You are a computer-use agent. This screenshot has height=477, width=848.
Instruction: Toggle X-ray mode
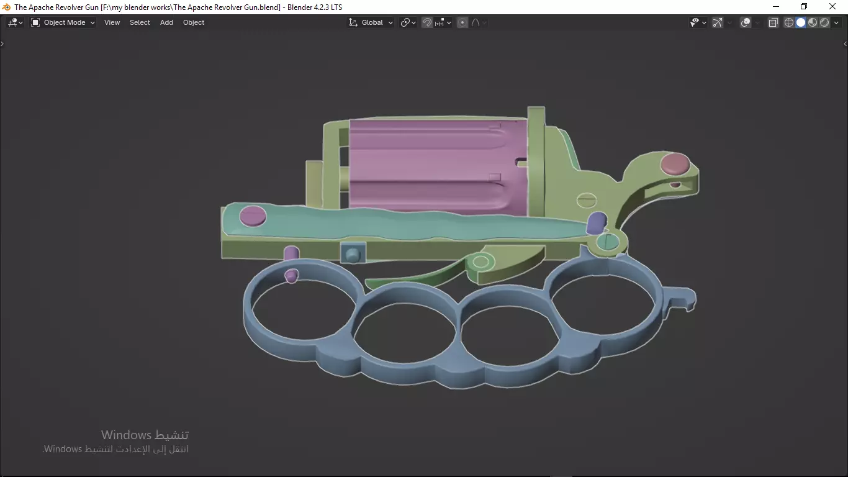773,22
